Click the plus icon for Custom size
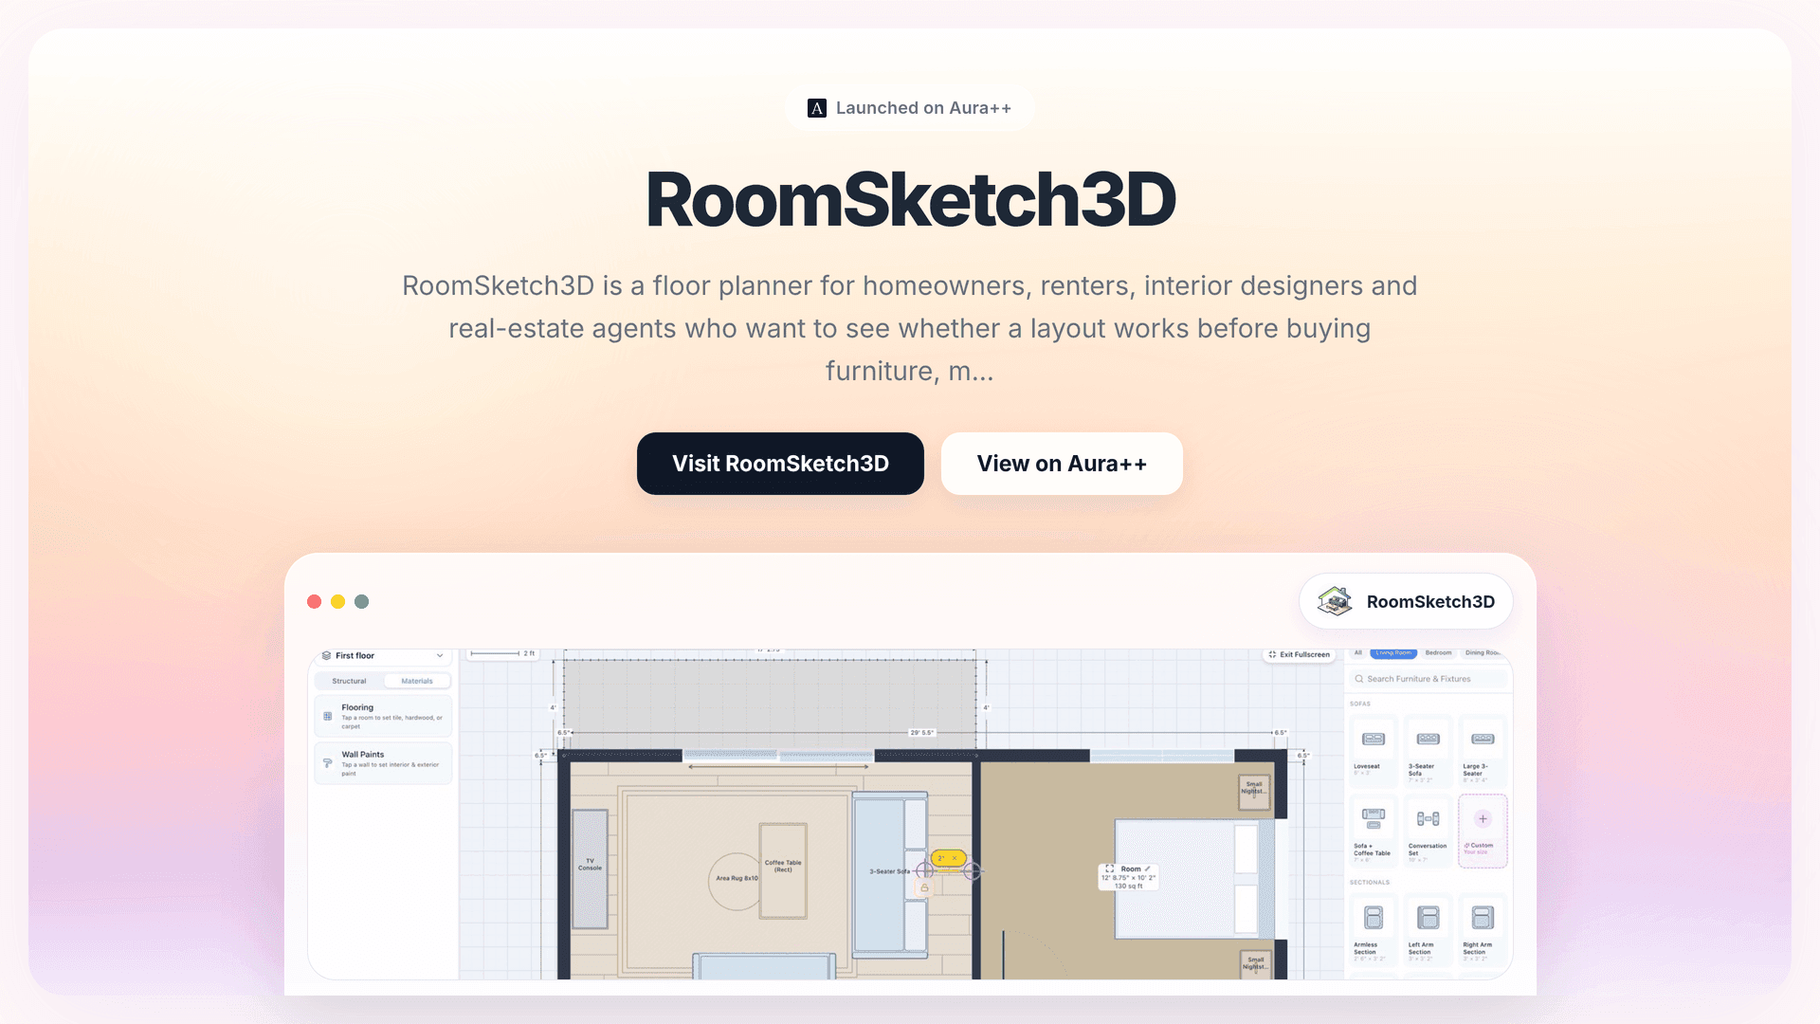The image size is (1820, 1024). [x=1483, y=818]
